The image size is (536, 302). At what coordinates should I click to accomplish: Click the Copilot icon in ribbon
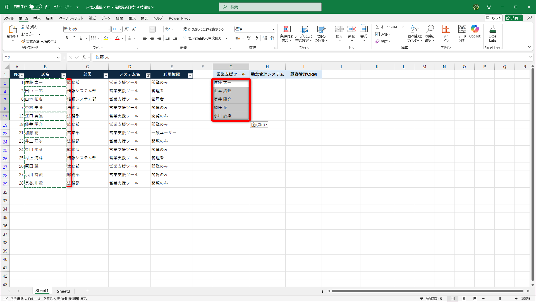(475, 29)
